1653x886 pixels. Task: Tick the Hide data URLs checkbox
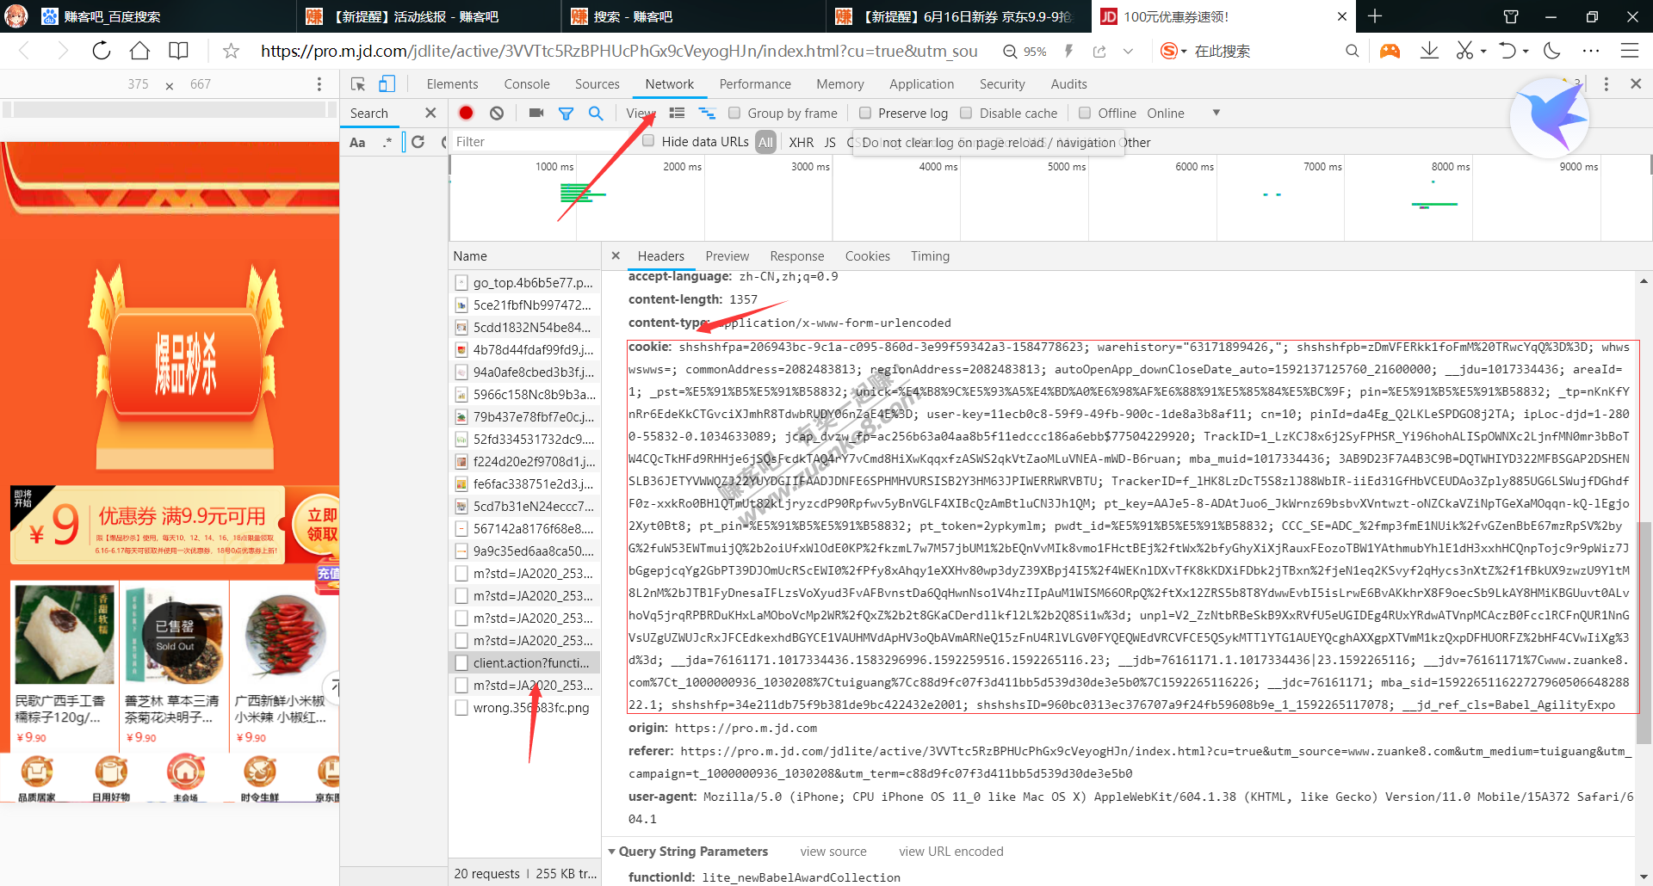pos(648,141)
